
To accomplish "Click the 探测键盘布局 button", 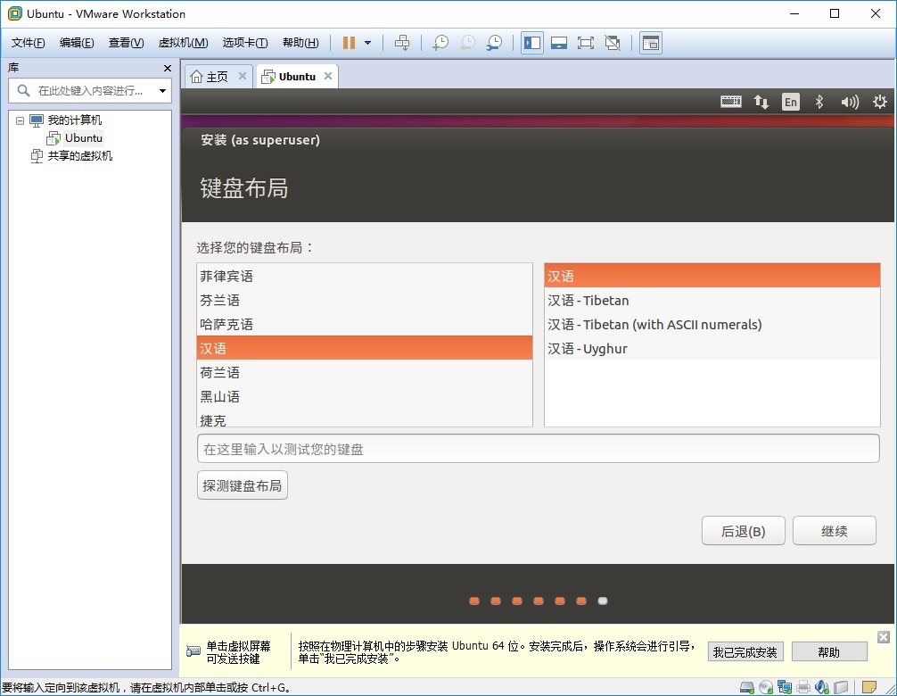I will pyautogui.click(x=242, y=485).
